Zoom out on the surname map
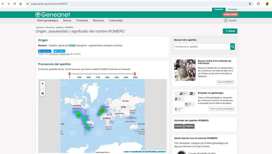The height and width of the screenshot is (154, 272). point(43,89)
